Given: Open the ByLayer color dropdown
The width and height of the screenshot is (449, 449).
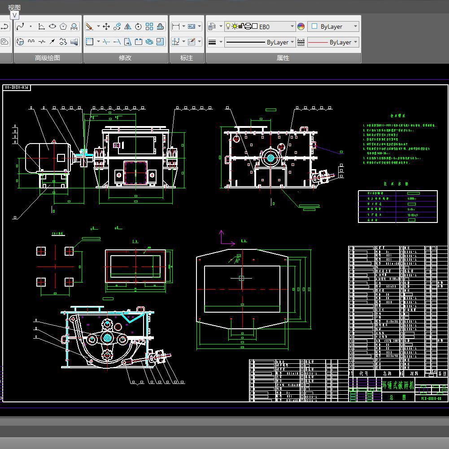Looking at the screenshot, I should click(x=355, y=26).
